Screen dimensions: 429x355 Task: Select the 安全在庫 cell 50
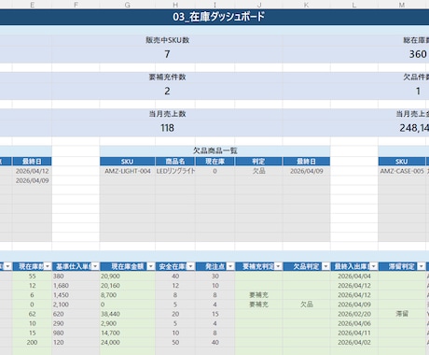(175, 342)
